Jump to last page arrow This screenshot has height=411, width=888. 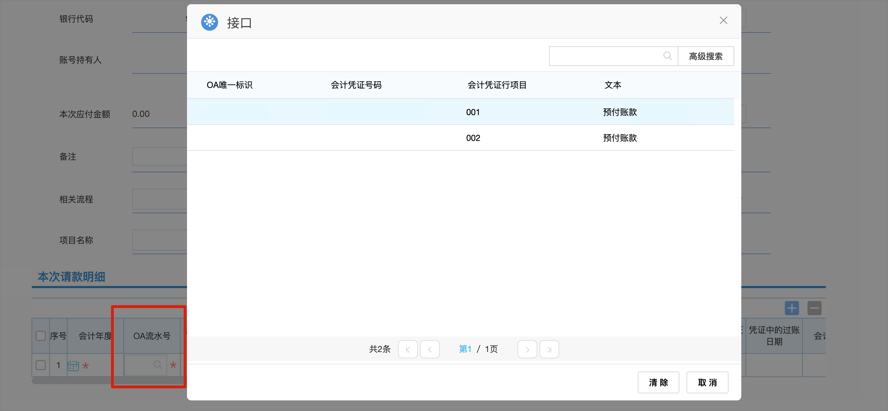549,350
